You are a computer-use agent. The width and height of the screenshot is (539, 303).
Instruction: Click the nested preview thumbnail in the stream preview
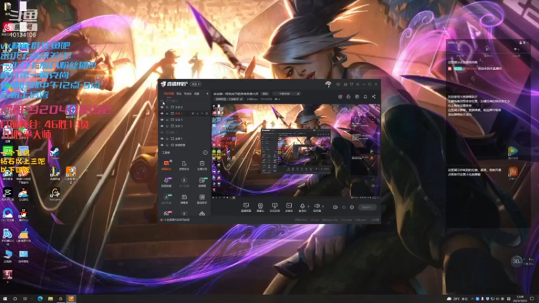[296, 151]
